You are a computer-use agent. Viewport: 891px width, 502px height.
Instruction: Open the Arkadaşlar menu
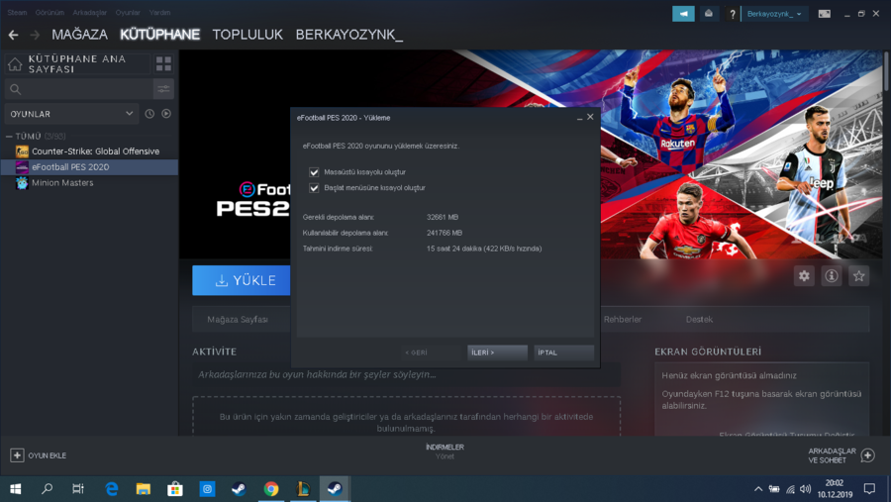89,13
